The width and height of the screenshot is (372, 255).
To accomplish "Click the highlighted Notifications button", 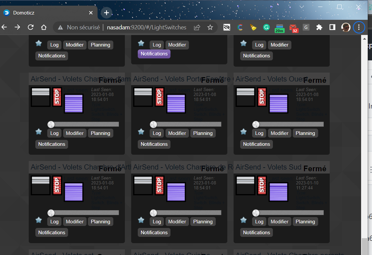I will (x=154, y=53).
